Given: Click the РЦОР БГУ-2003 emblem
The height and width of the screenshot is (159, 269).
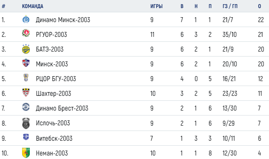Looking at the screenshot, I should pyautogui.click(x=26, y=78).
